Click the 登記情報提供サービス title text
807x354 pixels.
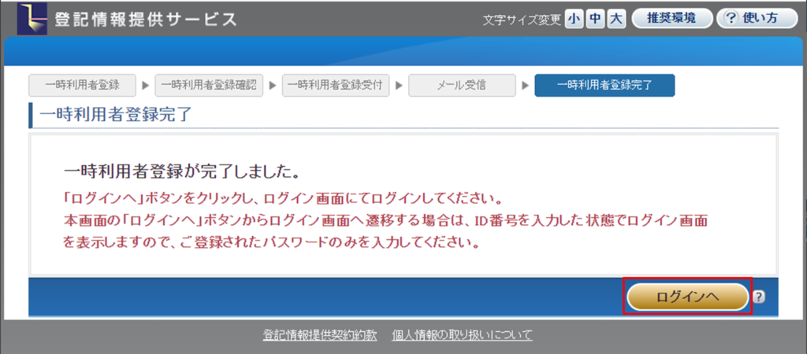pyautogui.click(x=145, y=19)
